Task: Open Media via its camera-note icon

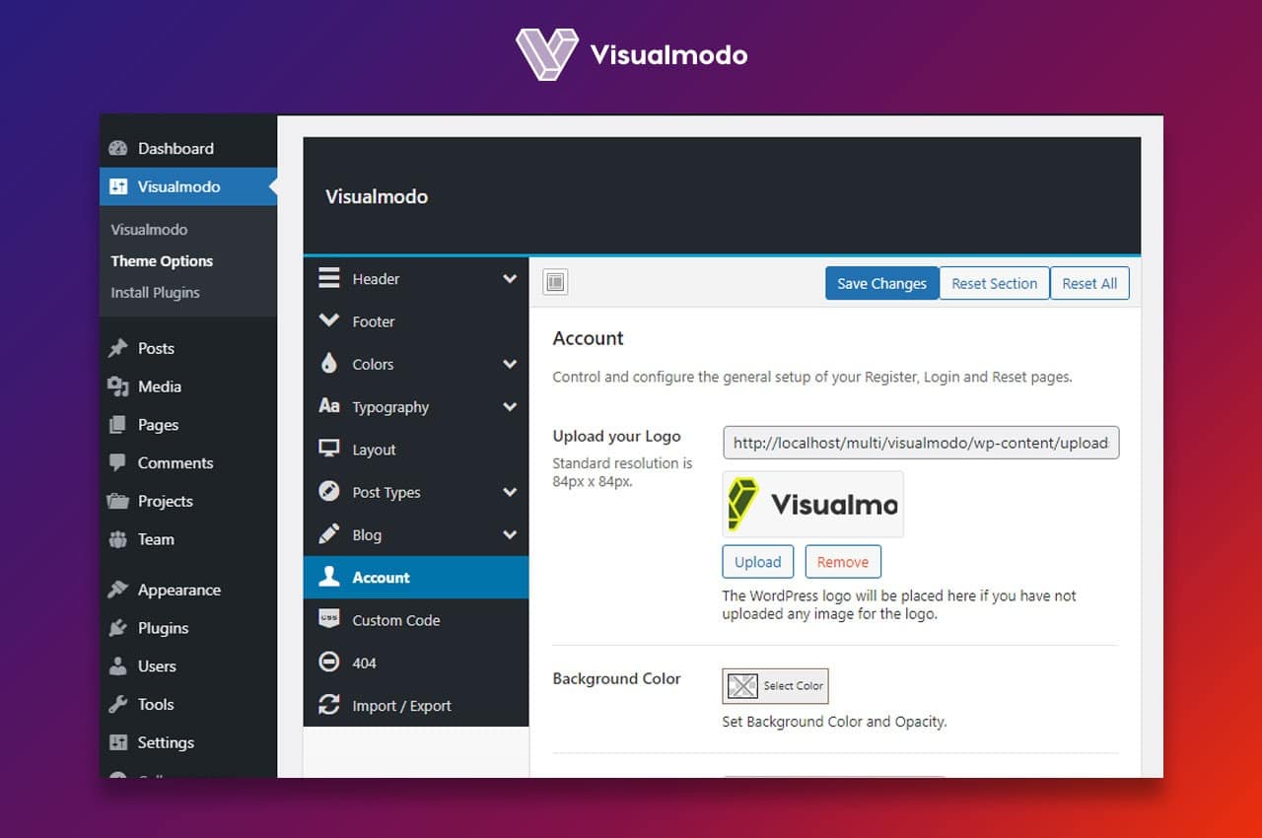Action: tap(118, 386)
